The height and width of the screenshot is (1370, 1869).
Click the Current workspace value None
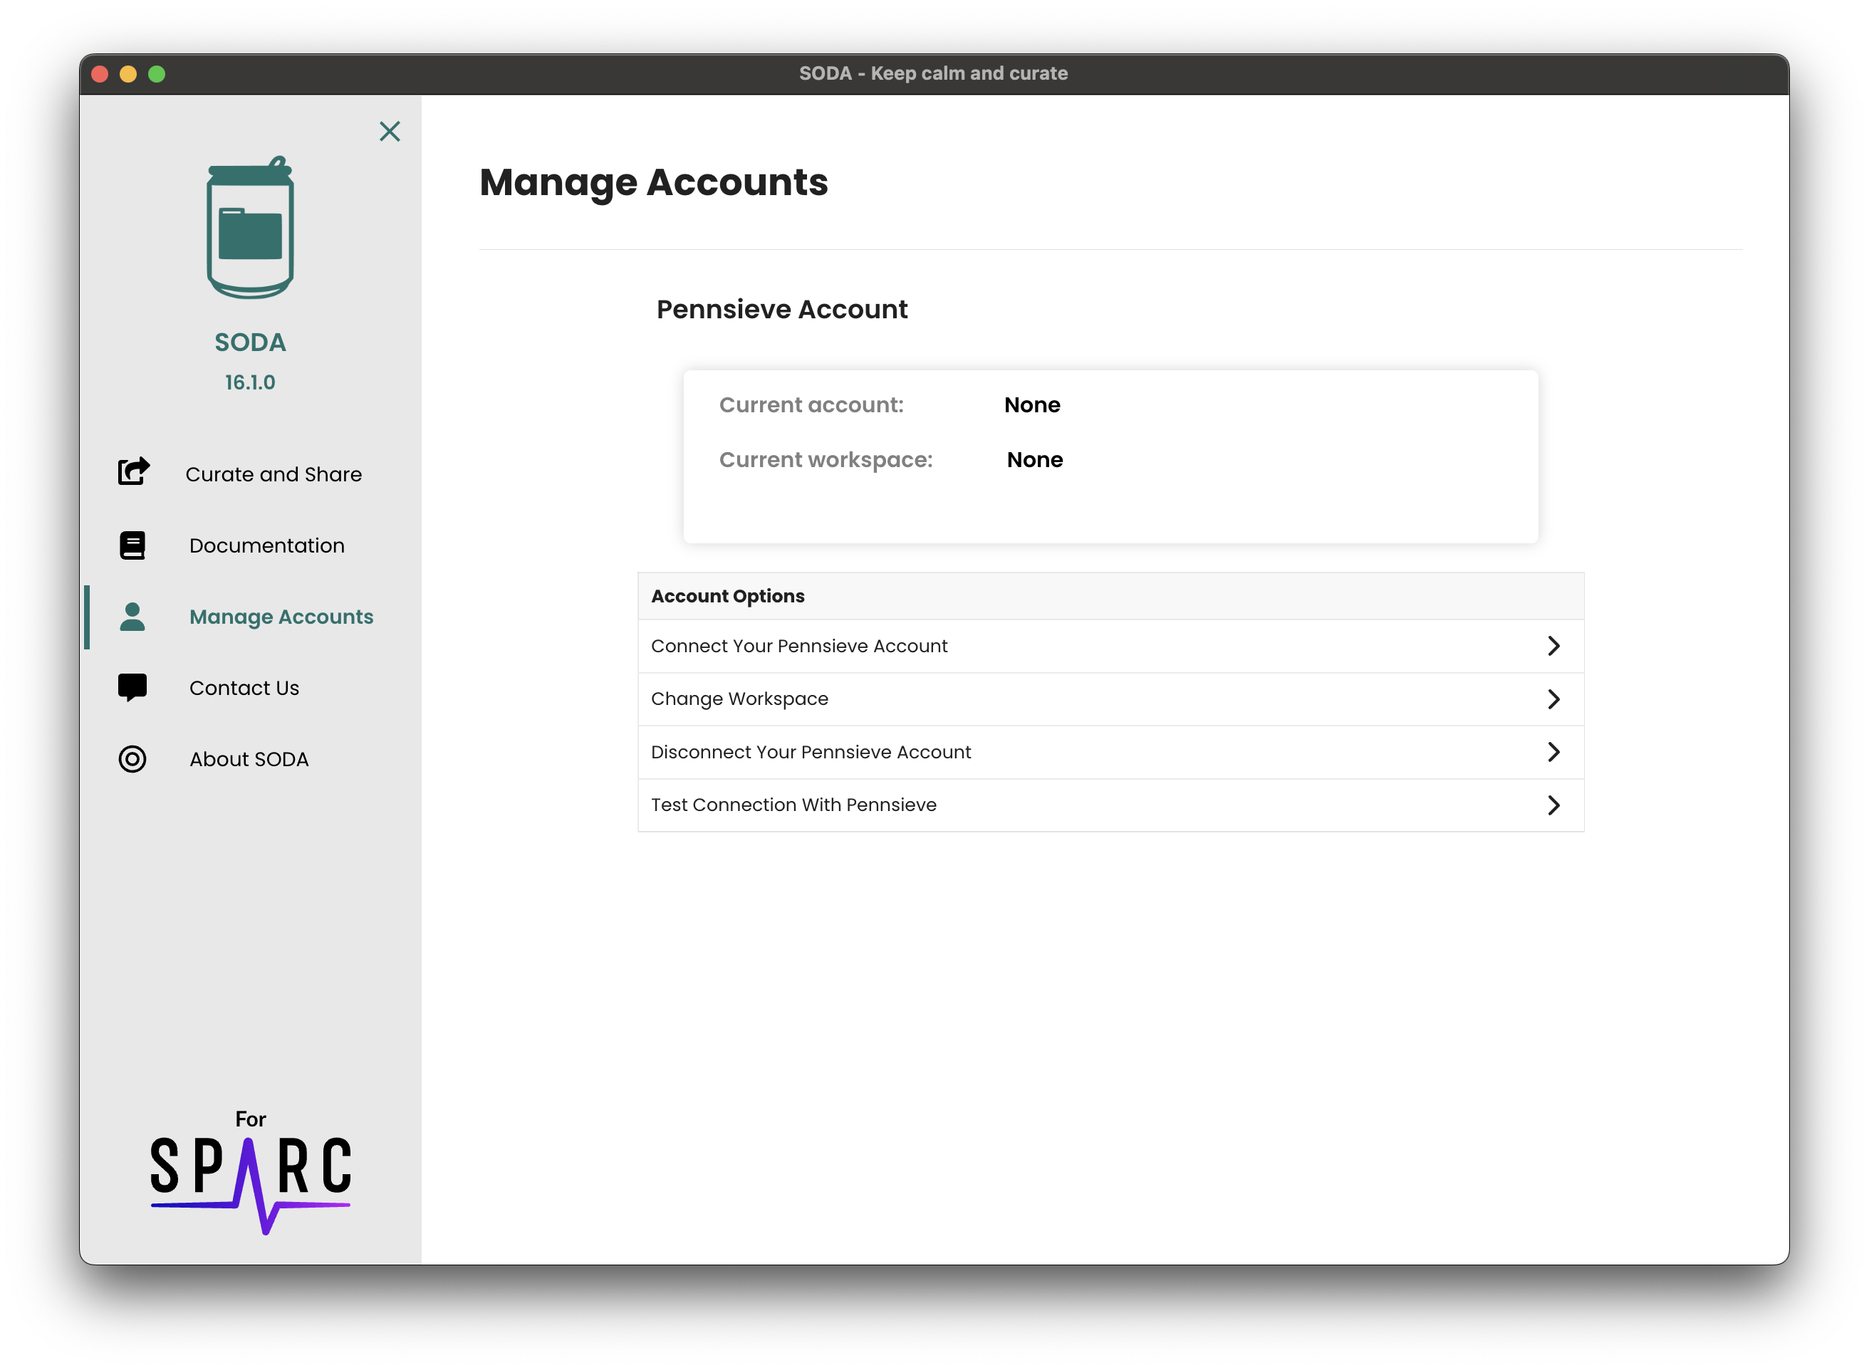click(x=1036, y=459)
